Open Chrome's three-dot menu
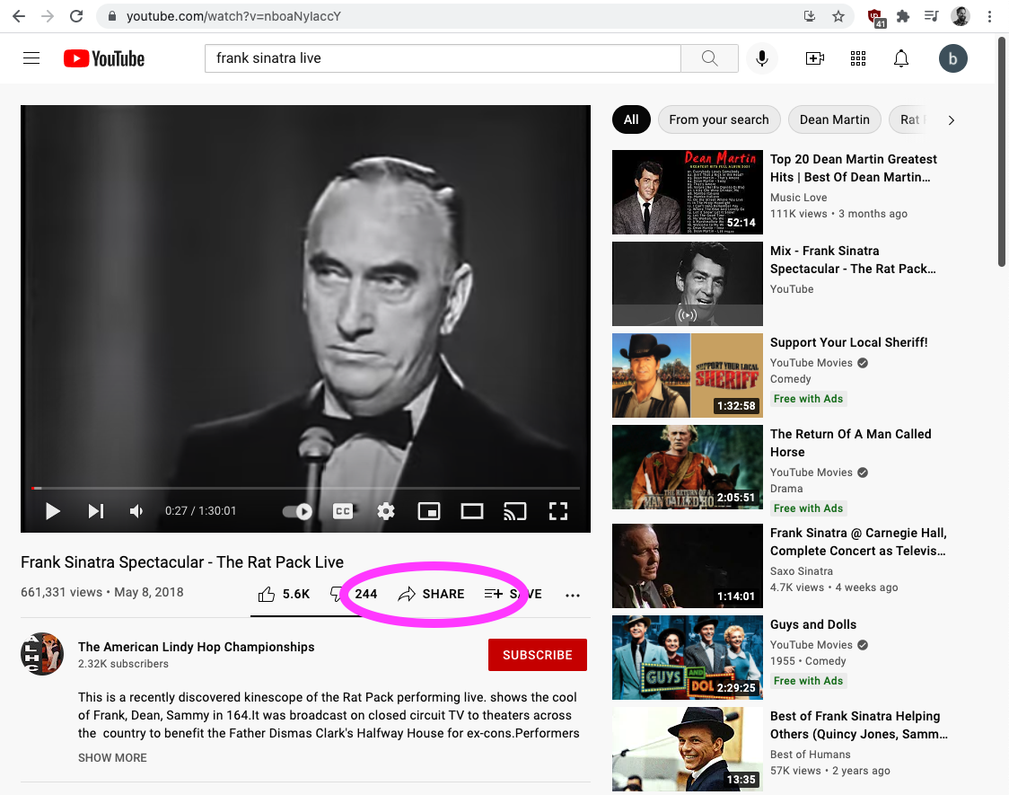 (x=989, y=16)
